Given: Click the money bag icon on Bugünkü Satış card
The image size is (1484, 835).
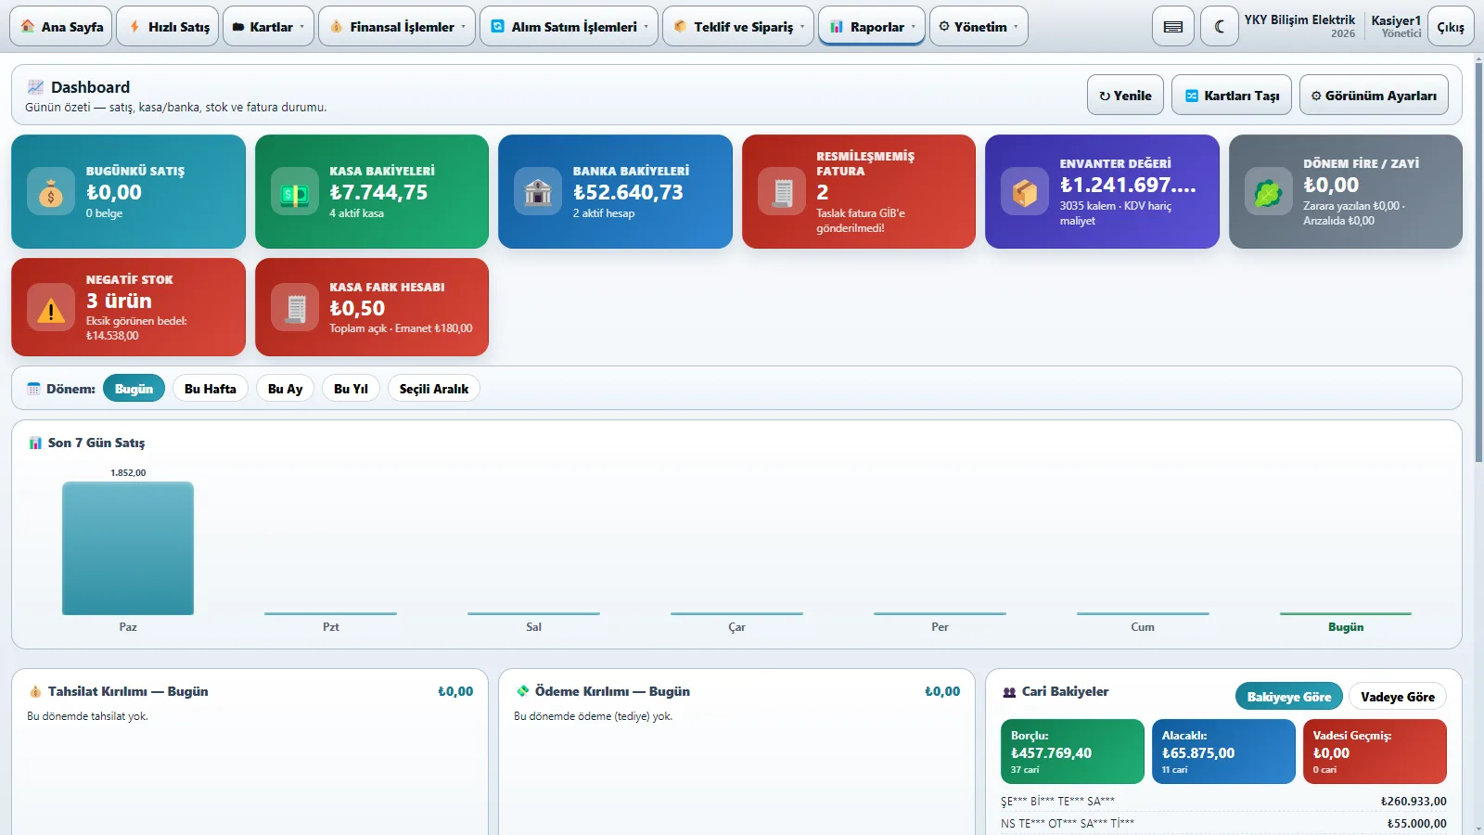Looking at the screenshot, I should pyautogui.click(x=51, y=192).
